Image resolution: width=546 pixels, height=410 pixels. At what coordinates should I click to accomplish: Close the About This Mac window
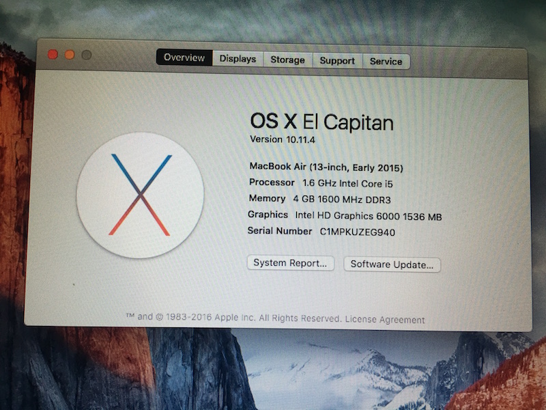[53, 55]
